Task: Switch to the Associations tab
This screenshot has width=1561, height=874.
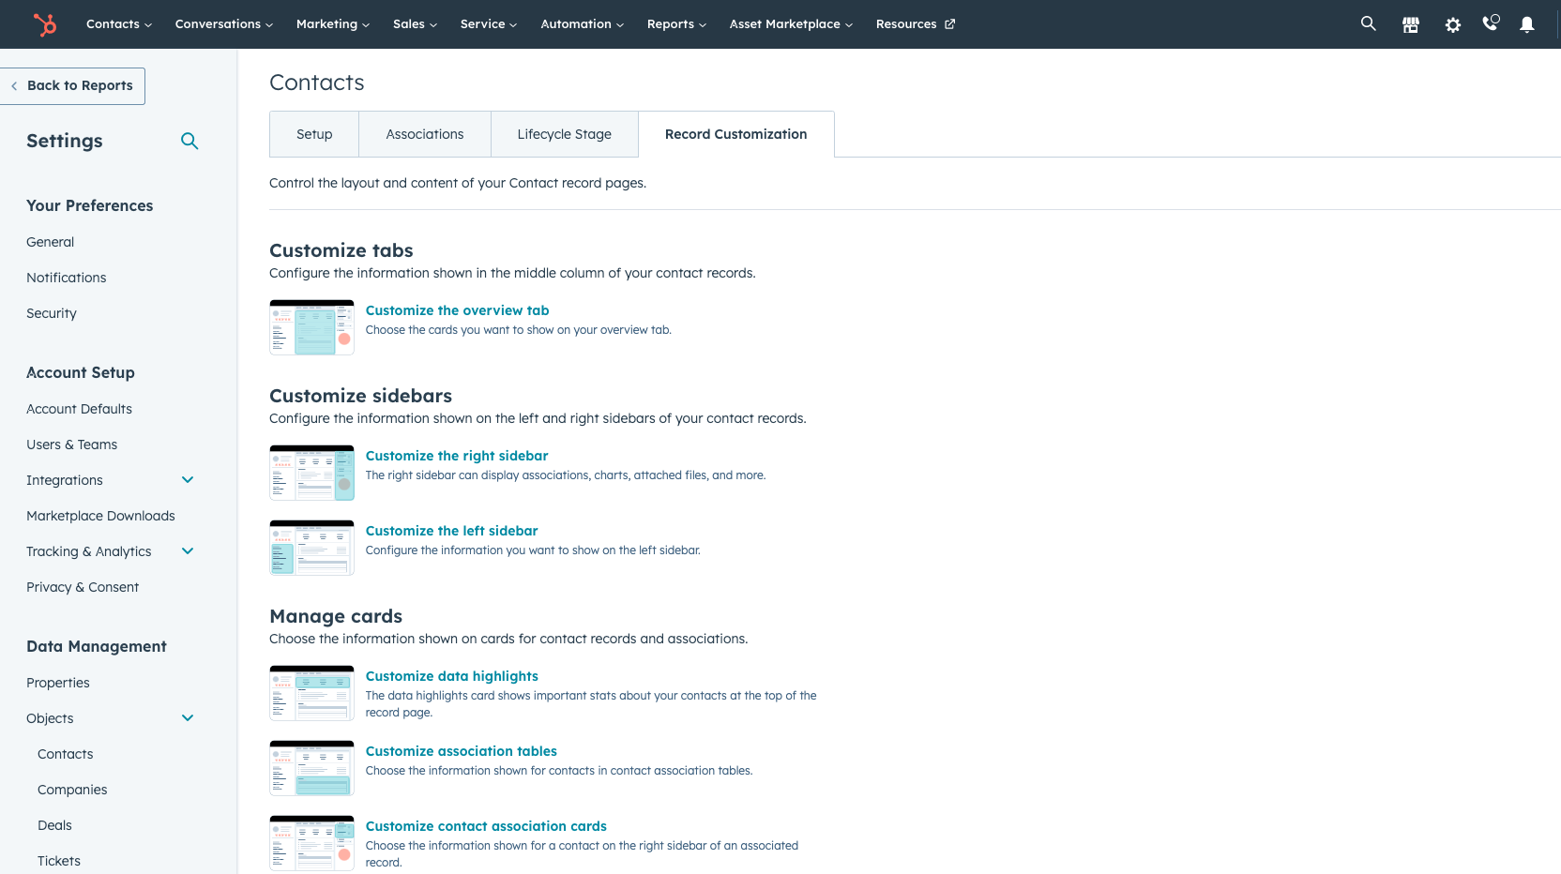Action: [425, 134]
